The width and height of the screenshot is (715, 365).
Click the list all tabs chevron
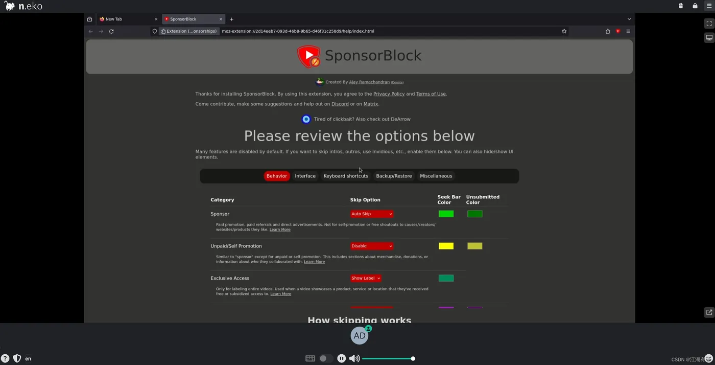(x=629, y=19)
